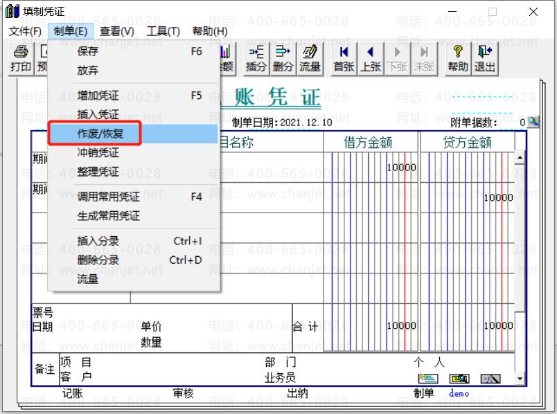The height and width of the screenshot is (414, 557).
Task: Click the magnifier icon beside 附单据数
Action: [533, 122]
